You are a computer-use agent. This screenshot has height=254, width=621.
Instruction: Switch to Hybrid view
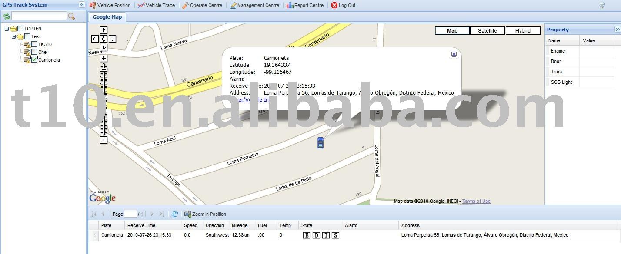pyautogui.click(x=523, y=30)
